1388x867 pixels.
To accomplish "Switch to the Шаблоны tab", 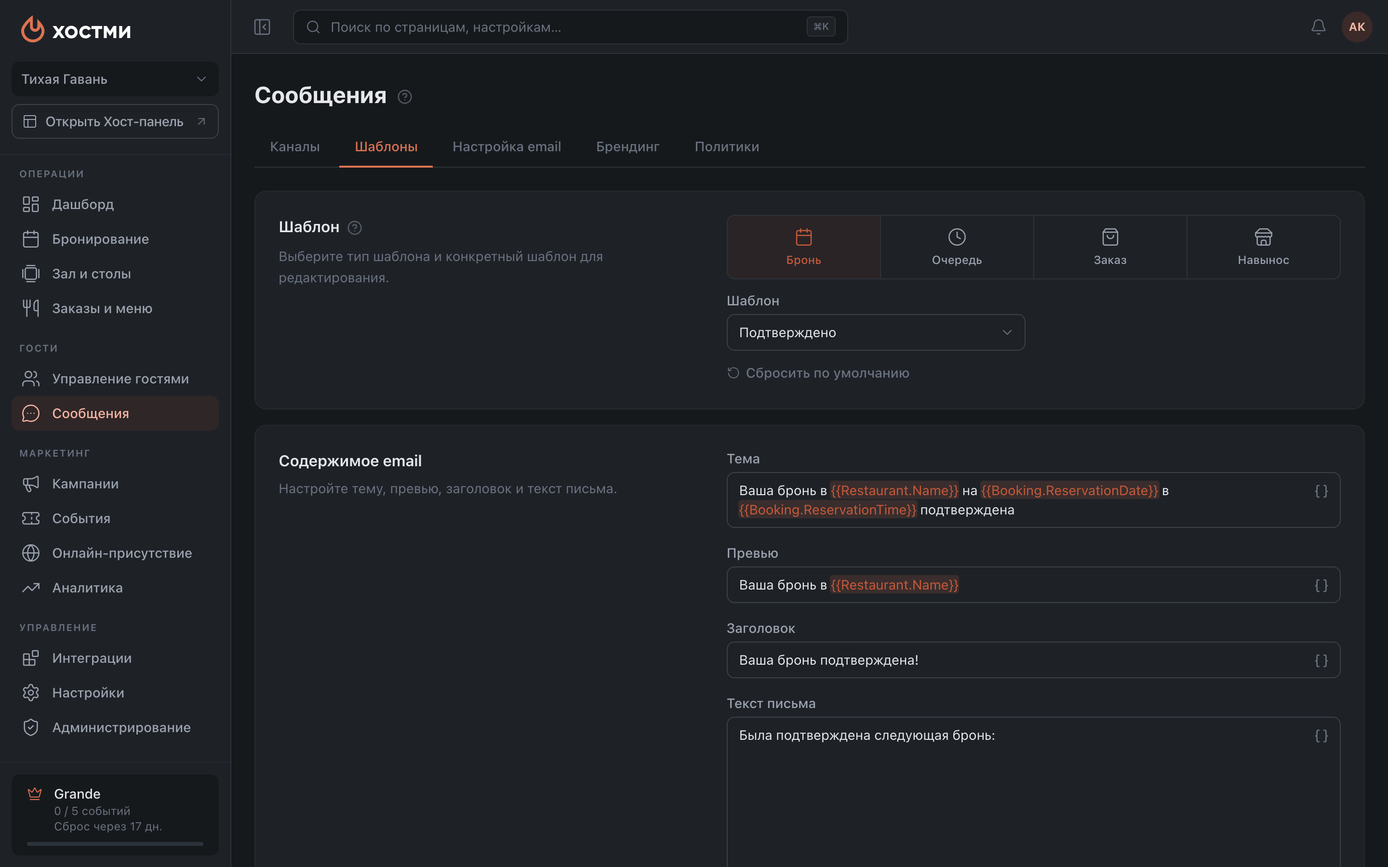I will 386,147.
